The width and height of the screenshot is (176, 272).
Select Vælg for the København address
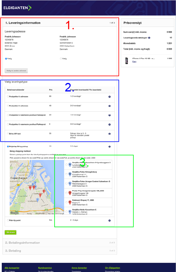[x=61, y=59]
